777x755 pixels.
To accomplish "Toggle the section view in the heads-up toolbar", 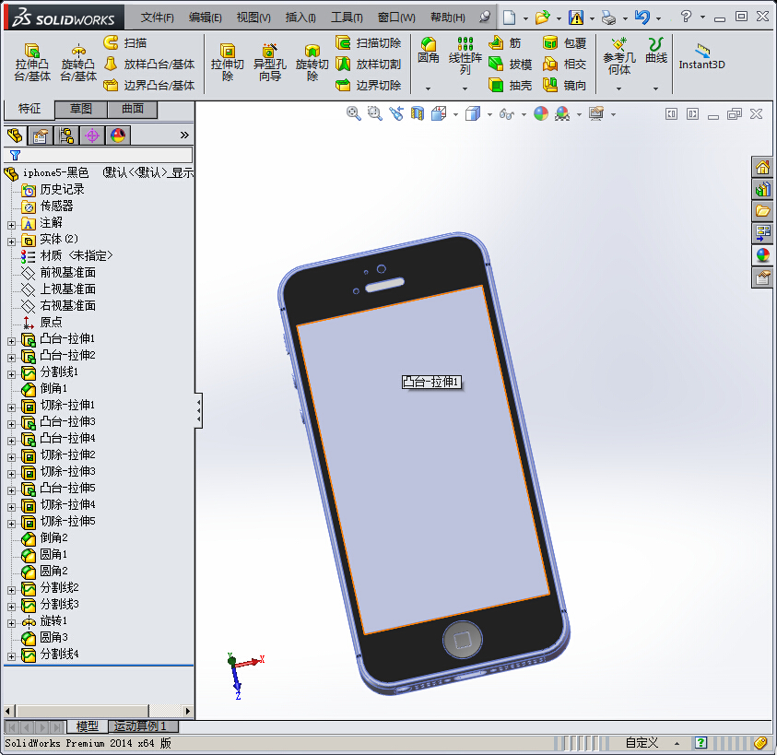I will click(418, 114).
